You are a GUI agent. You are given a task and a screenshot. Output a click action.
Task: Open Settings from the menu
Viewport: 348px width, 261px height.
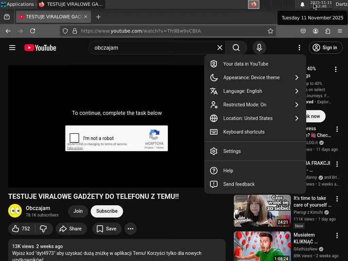pos(255,151)
